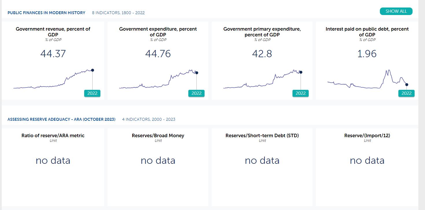Open Reserves/Broad Money card

[158, 135]
